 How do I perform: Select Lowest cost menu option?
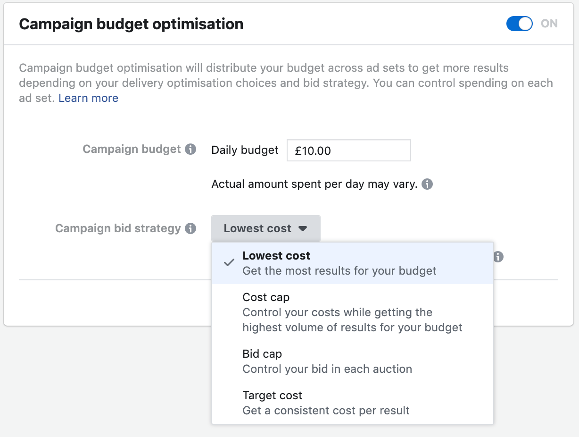coord(353,263)
